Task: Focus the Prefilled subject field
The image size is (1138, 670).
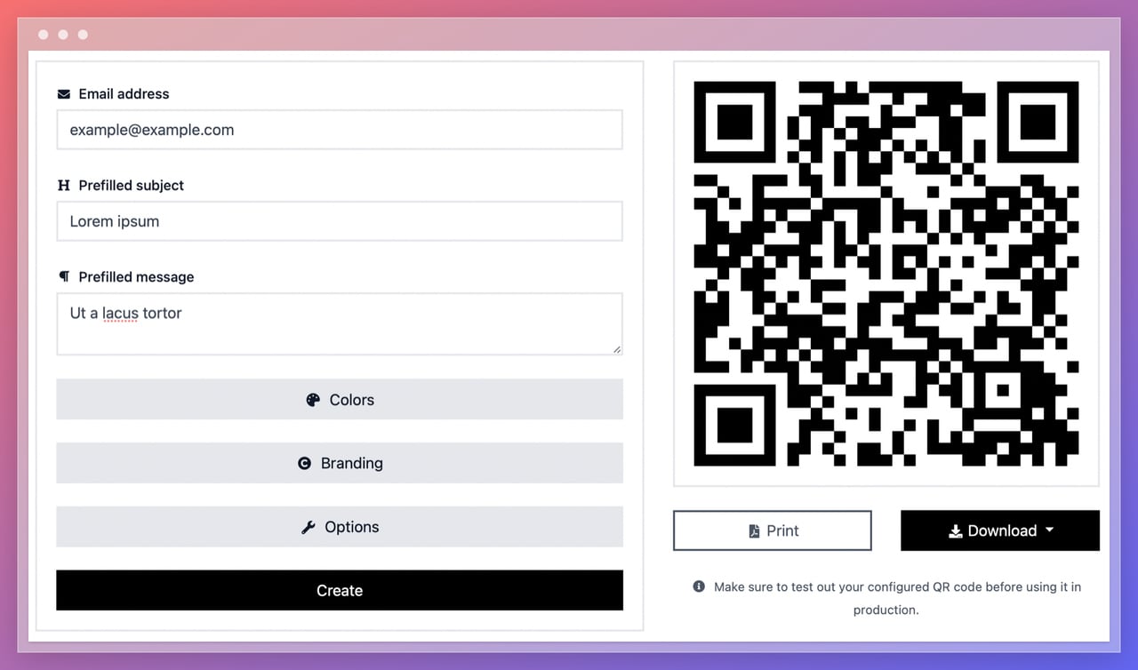Action: pos(340,221)
